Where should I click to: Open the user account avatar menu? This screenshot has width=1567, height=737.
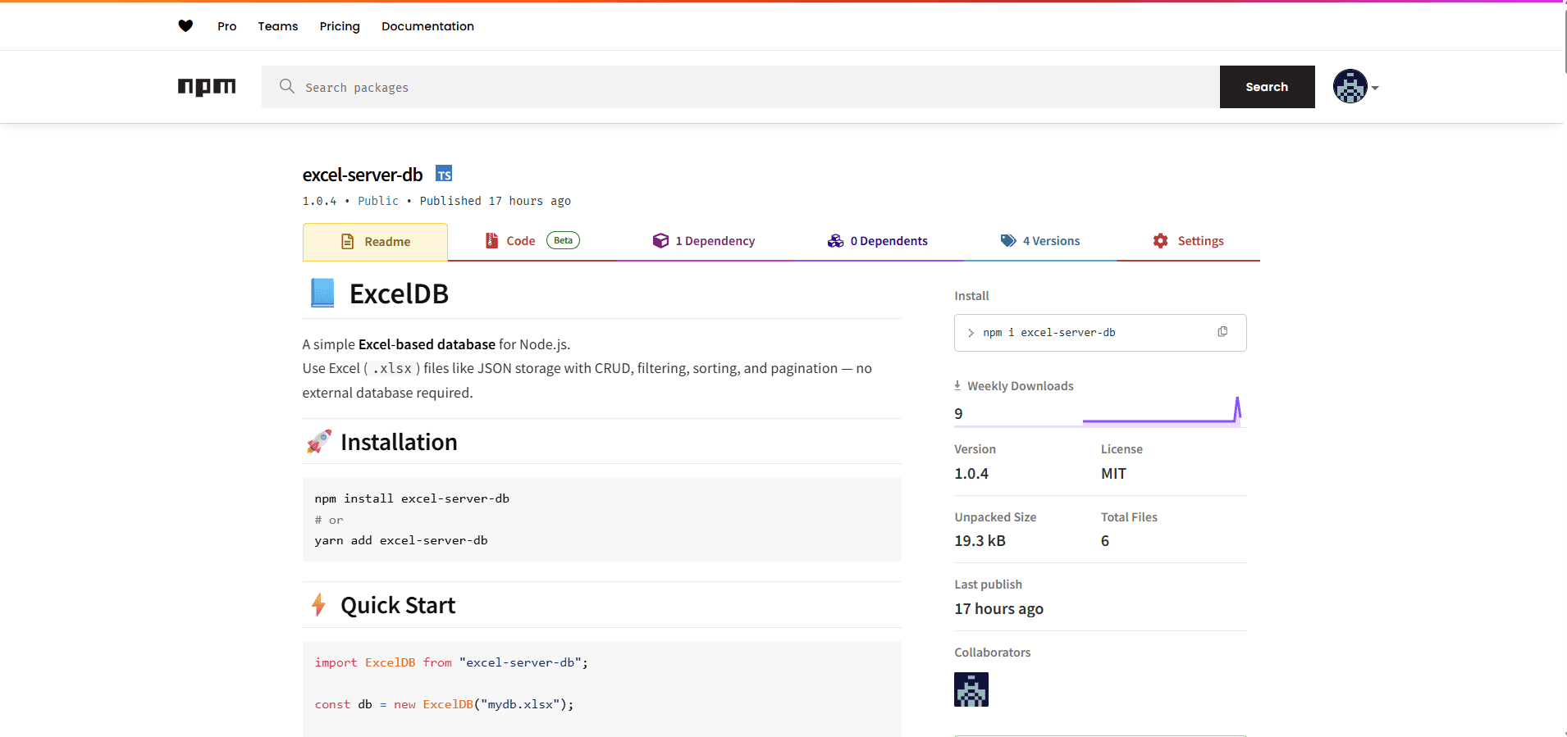click(x=1350, y=87)
